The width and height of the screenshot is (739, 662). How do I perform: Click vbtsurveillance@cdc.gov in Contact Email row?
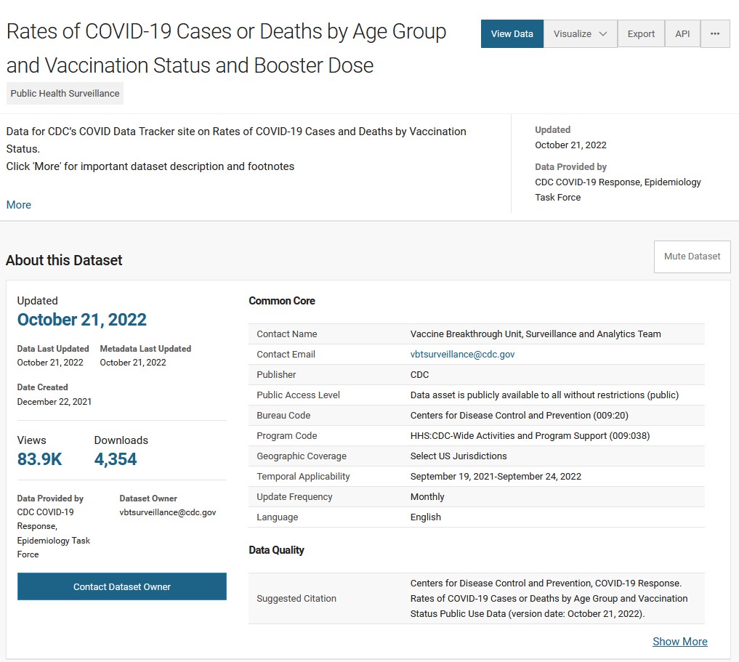462,355
